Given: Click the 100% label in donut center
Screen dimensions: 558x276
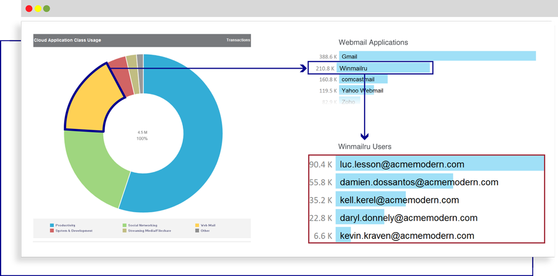Looking at the screenshot, I should [x=142, y=139].
